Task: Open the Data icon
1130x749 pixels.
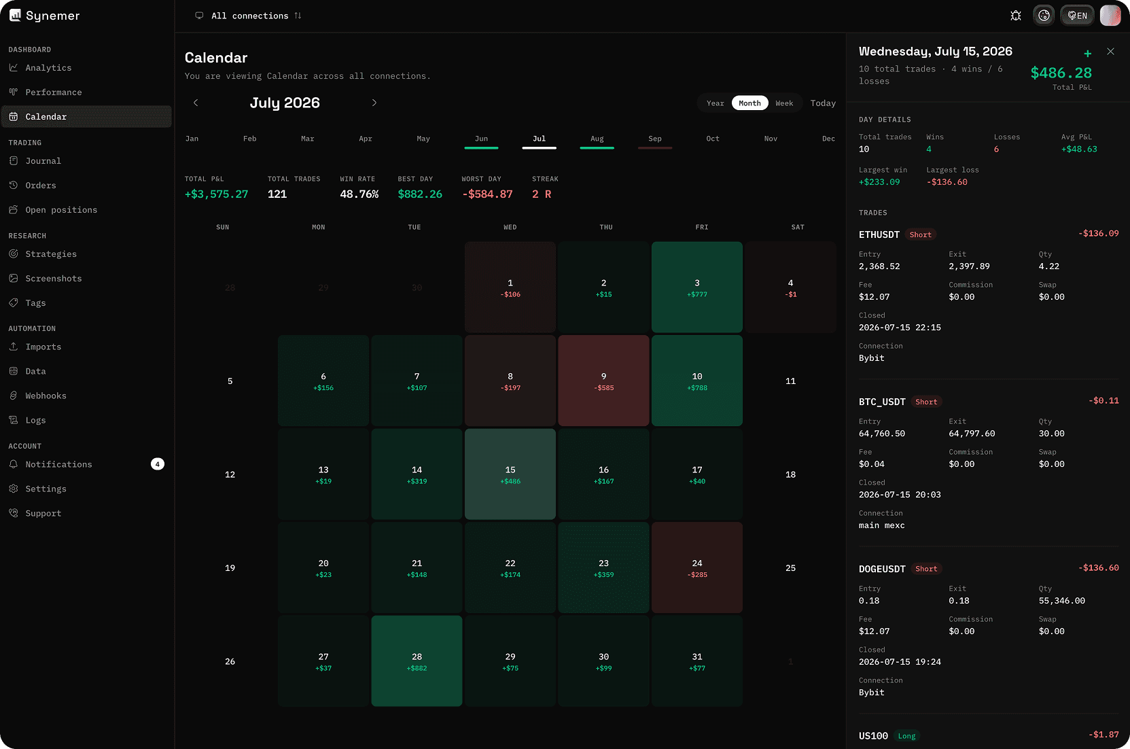Action: pos(14,371)
